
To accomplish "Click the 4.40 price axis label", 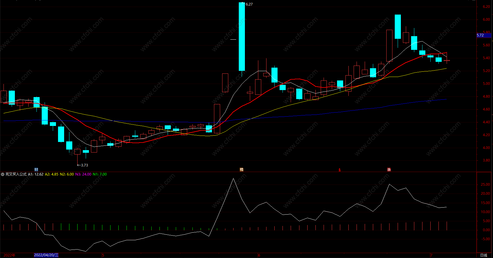I will coord(486,122).
